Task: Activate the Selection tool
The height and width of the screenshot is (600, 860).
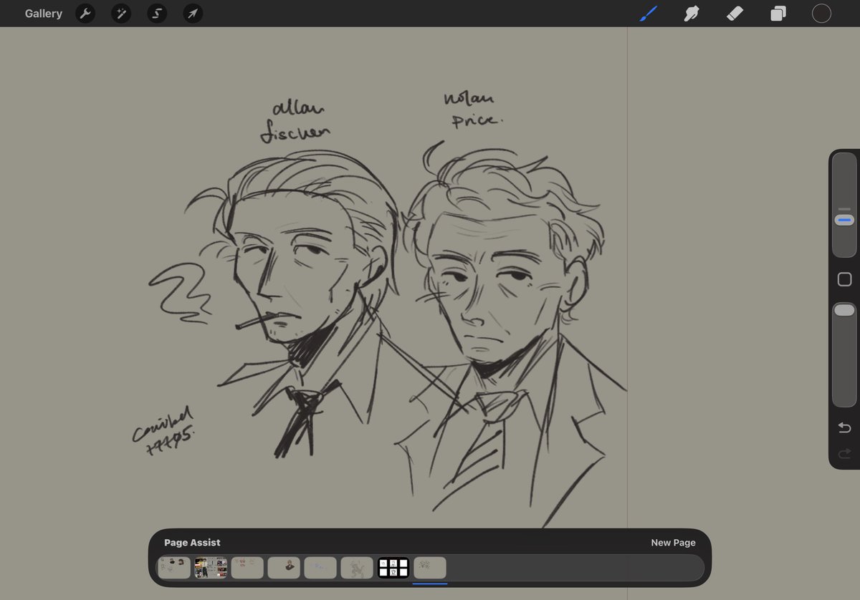Action: (x=157, y=14)
